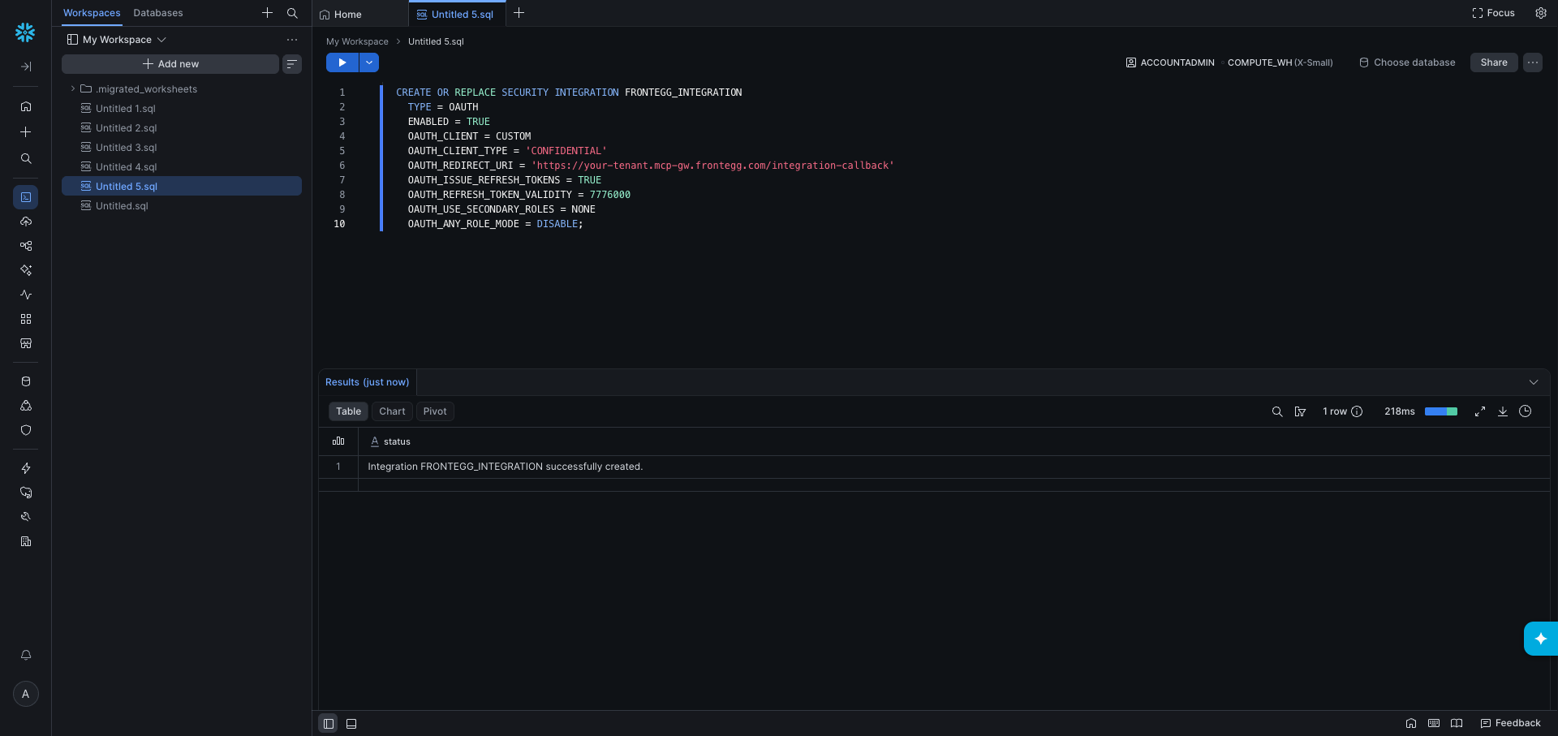Open the results filter icon

pos(1300,411)
